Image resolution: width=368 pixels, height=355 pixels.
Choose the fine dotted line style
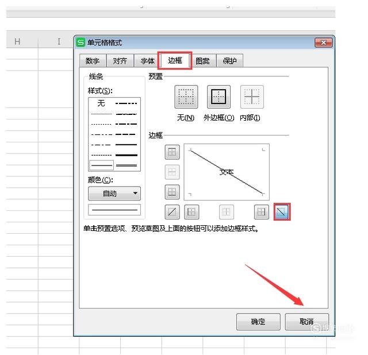coord(101,114)
